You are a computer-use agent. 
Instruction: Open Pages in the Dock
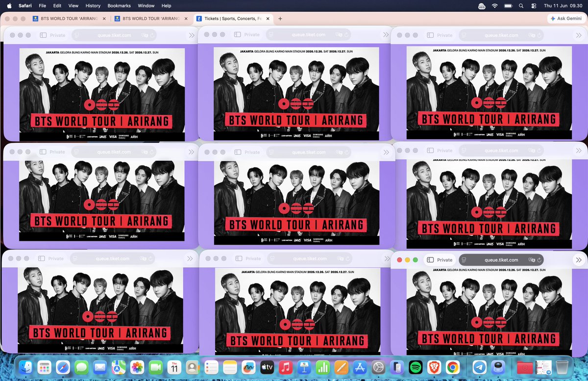(341, 367)
